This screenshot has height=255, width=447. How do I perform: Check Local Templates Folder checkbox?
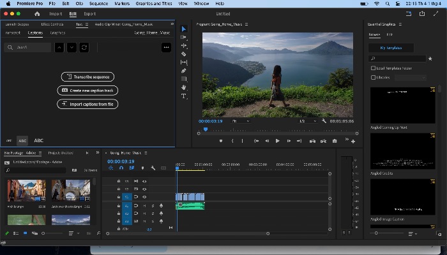click(373, 68)
